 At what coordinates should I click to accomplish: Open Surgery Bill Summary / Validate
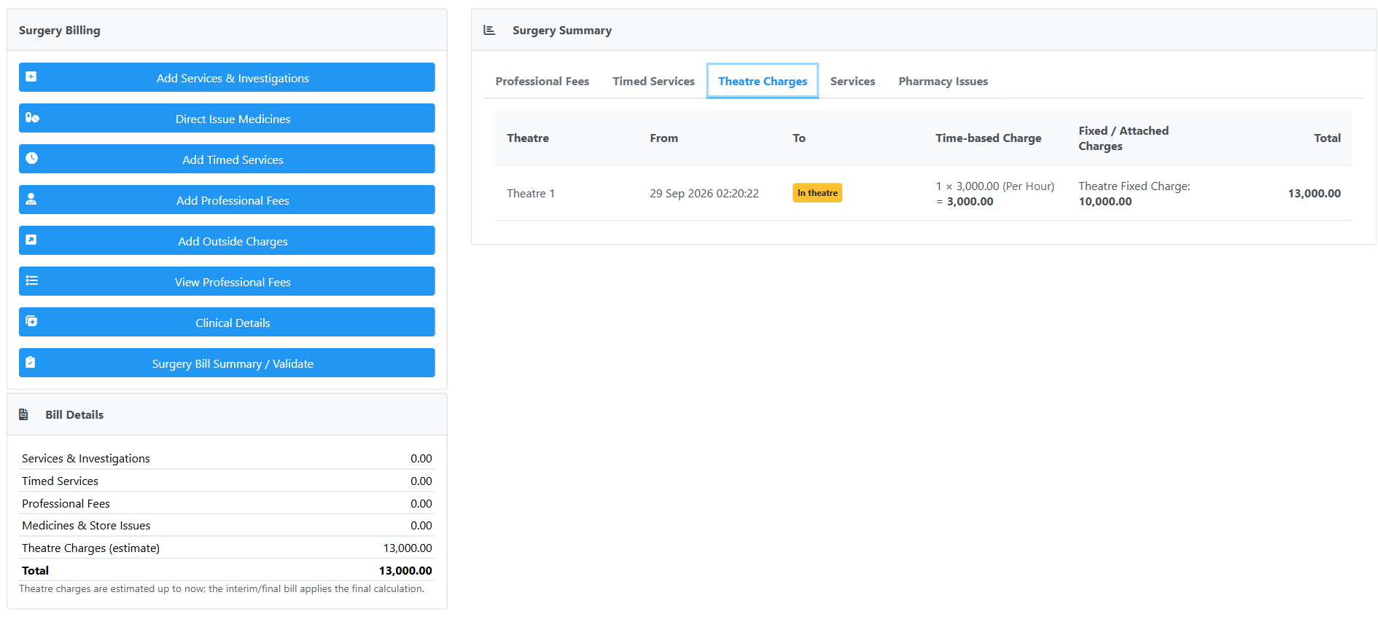coord(227,363)
